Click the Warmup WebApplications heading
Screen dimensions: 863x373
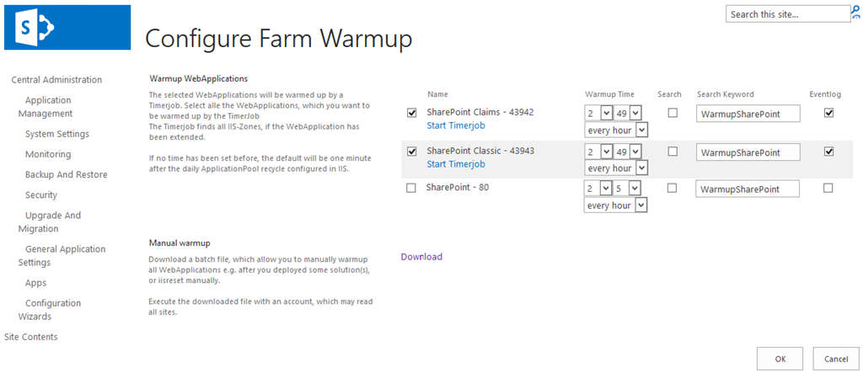coord(199,78)
